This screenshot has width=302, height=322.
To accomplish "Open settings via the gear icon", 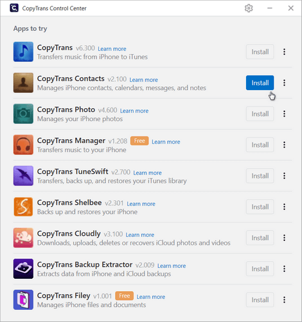I will pyautogui.click(x=249, y=8).
